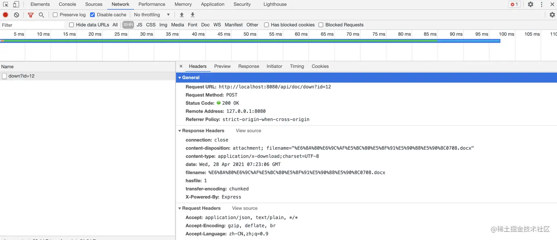
Task: Click the error count badge showing 1
Action: [x=514, y=4]
